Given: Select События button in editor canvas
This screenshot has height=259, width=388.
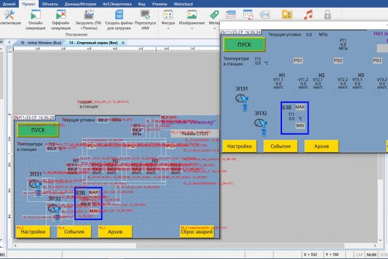Looking at the screenshot, I should coord(74,232).
